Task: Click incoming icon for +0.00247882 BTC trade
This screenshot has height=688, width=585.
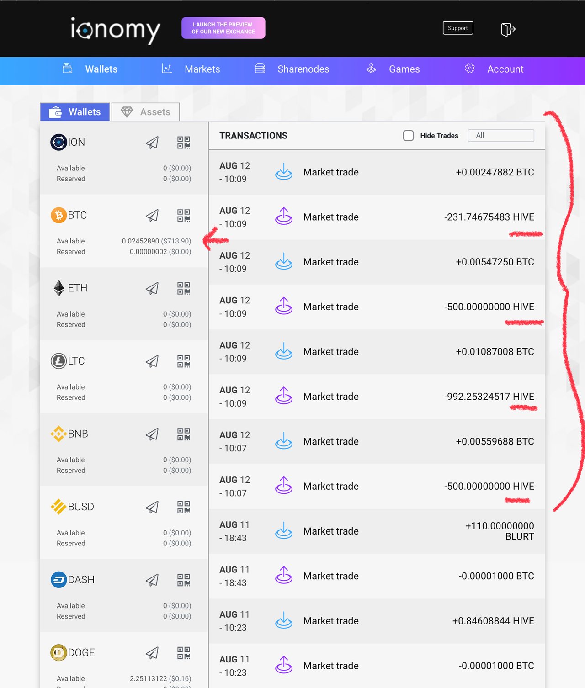Action: pos(284,172)
